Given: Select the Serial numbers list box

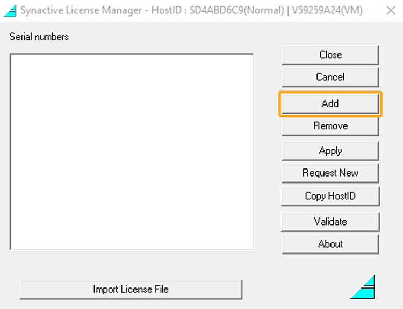Looking at the screenshot, I should coord(132,152).
